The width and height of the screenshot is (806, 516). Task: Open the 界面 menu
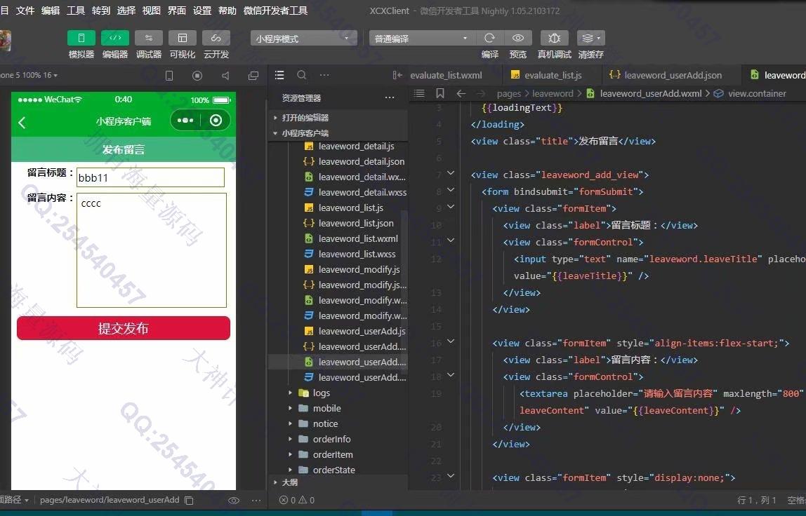(x=177, y=11)
